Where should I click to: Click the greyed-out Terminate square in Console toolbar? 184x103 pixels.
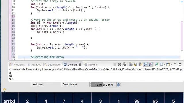point(115,64)
